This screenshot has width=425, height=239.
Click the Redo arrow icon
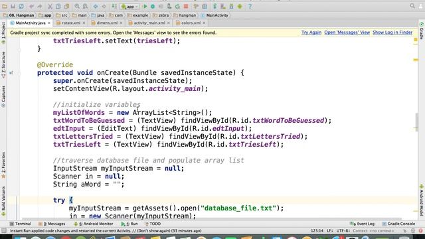(x=40, y=6)
